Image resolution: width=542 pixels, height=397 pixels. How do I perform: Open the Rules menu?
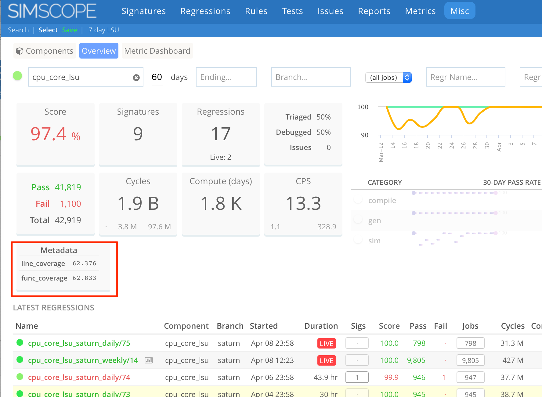point(256,11)
